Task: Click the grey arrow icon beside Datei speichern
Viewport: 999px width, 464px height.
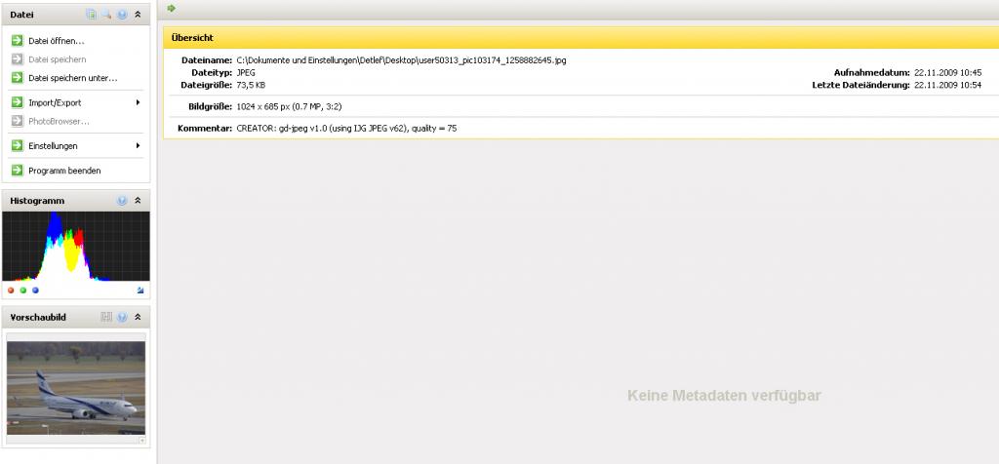Action: click(18, 59)
